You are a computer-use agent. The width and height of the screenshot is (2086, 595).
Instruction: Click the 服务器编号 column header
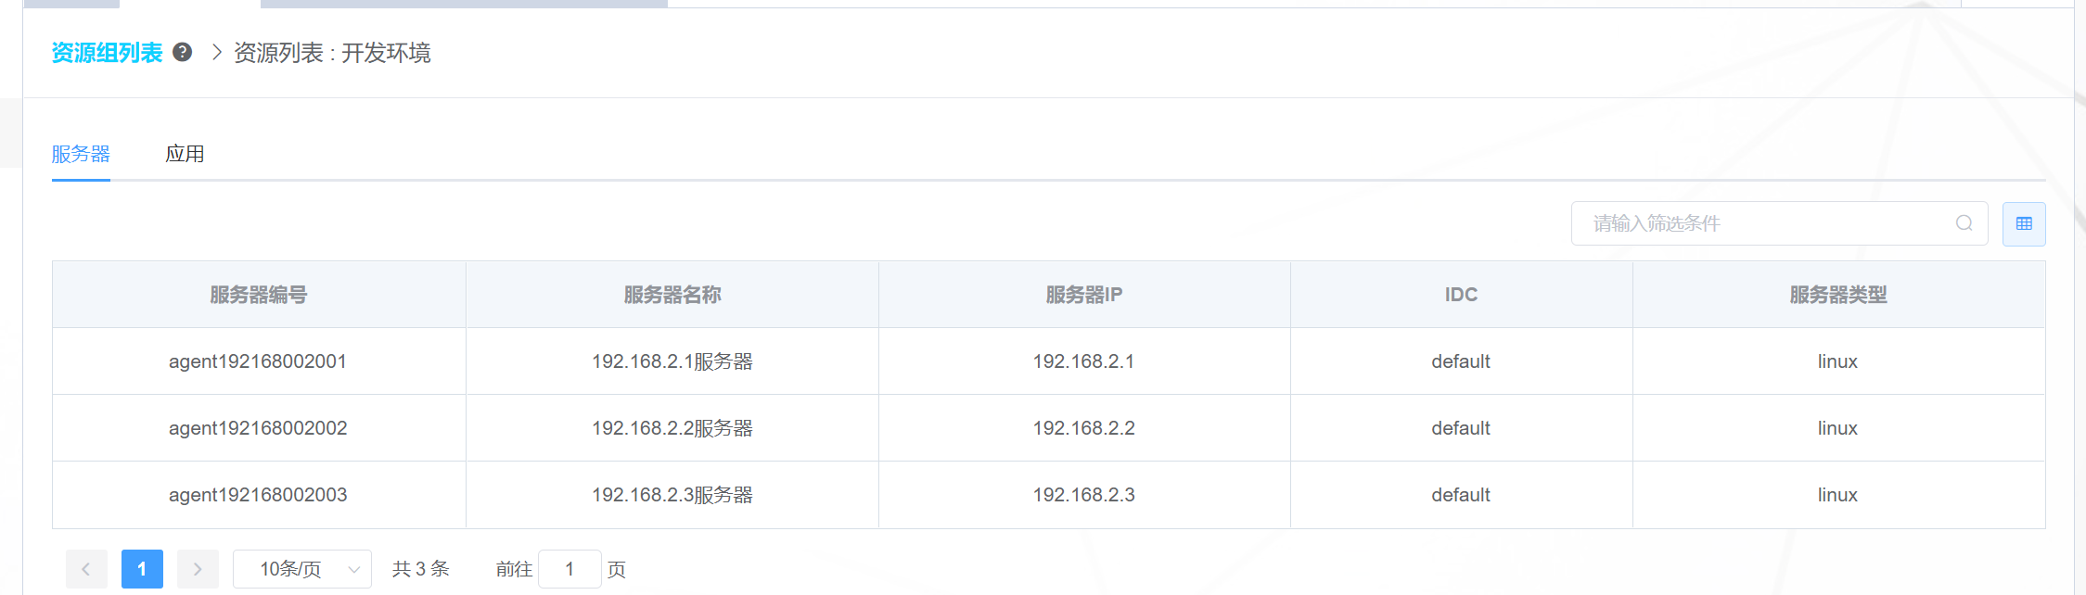coord(258,295)
